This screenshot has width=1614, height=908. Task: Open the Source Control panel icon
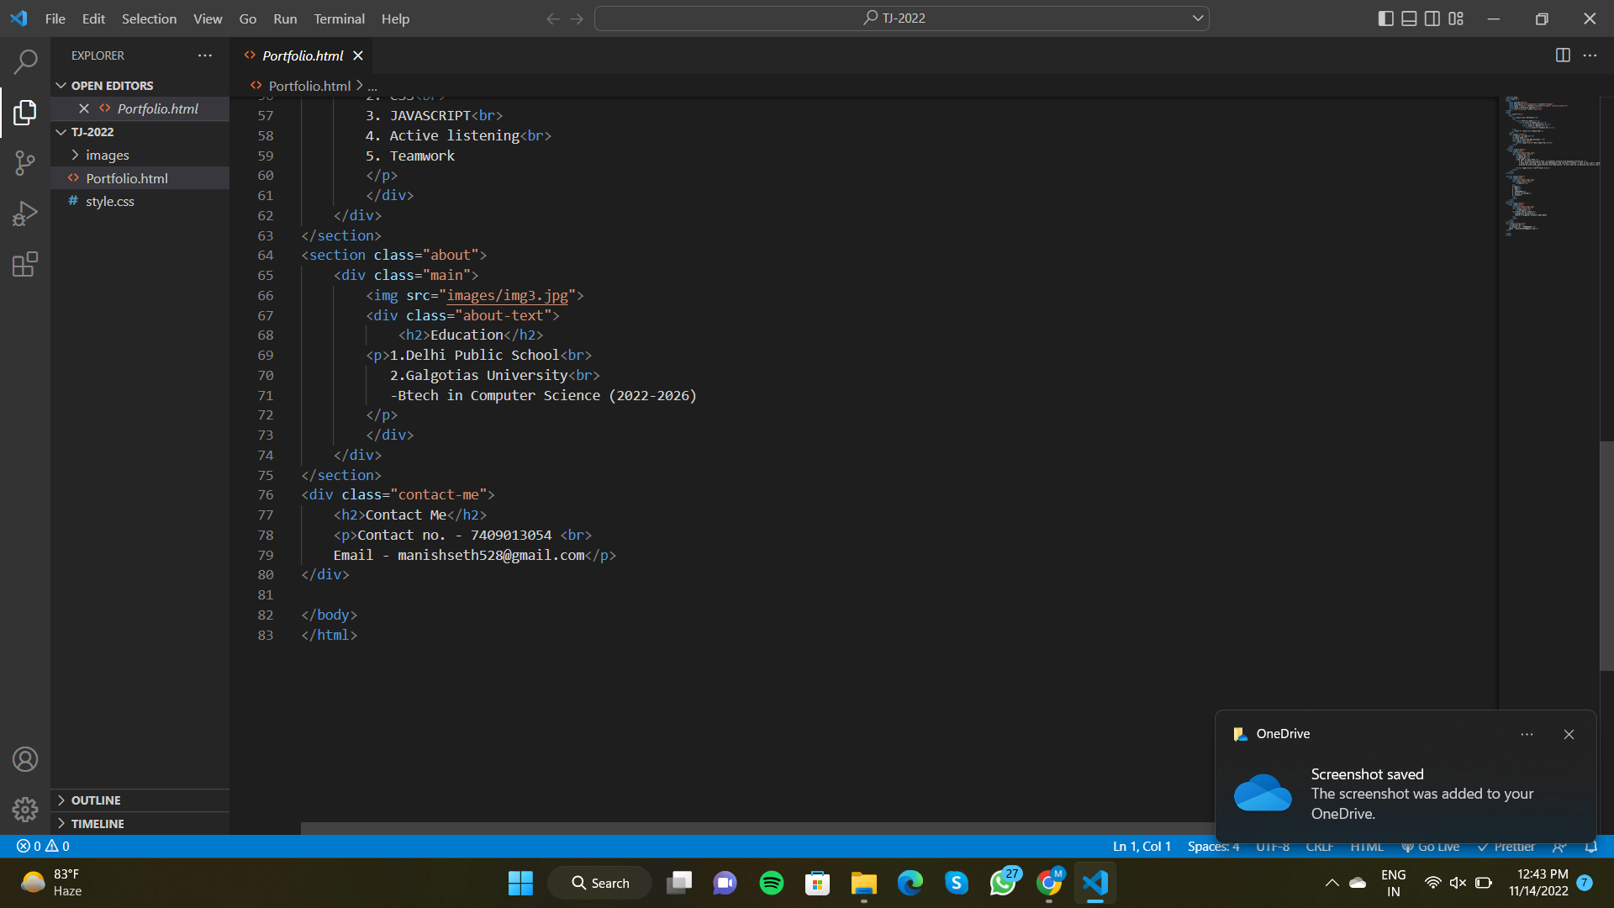point(25,162)
